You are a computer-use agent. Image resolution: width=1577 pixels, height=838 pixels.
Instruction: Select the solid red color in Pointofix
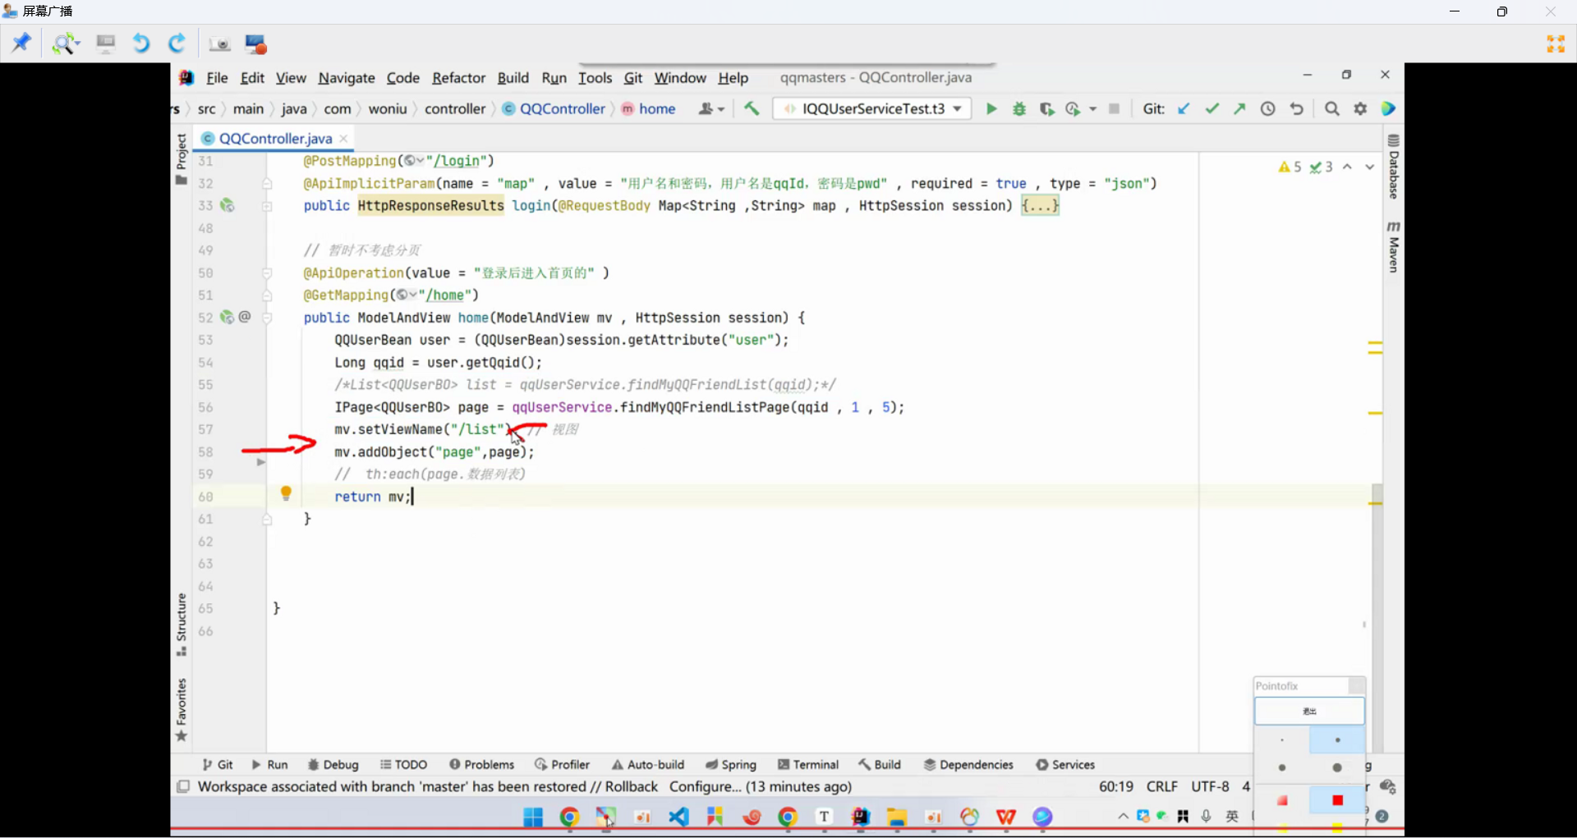(x=1337, y=800)
